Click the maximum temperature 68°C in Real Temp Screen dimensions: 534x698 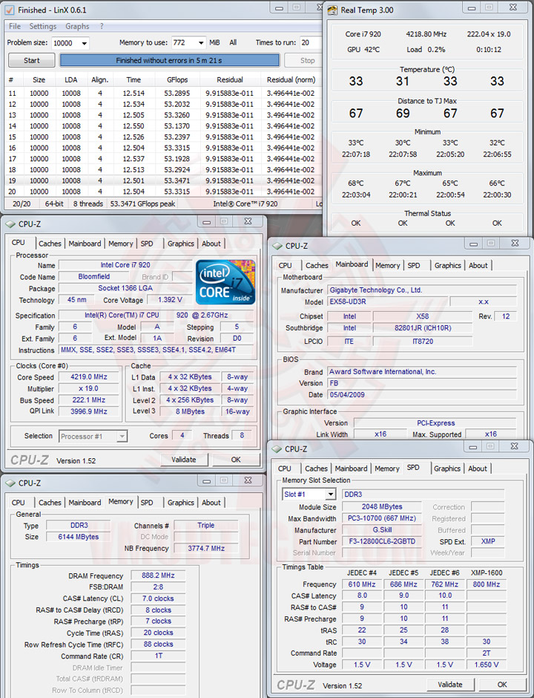click(356, 183)
